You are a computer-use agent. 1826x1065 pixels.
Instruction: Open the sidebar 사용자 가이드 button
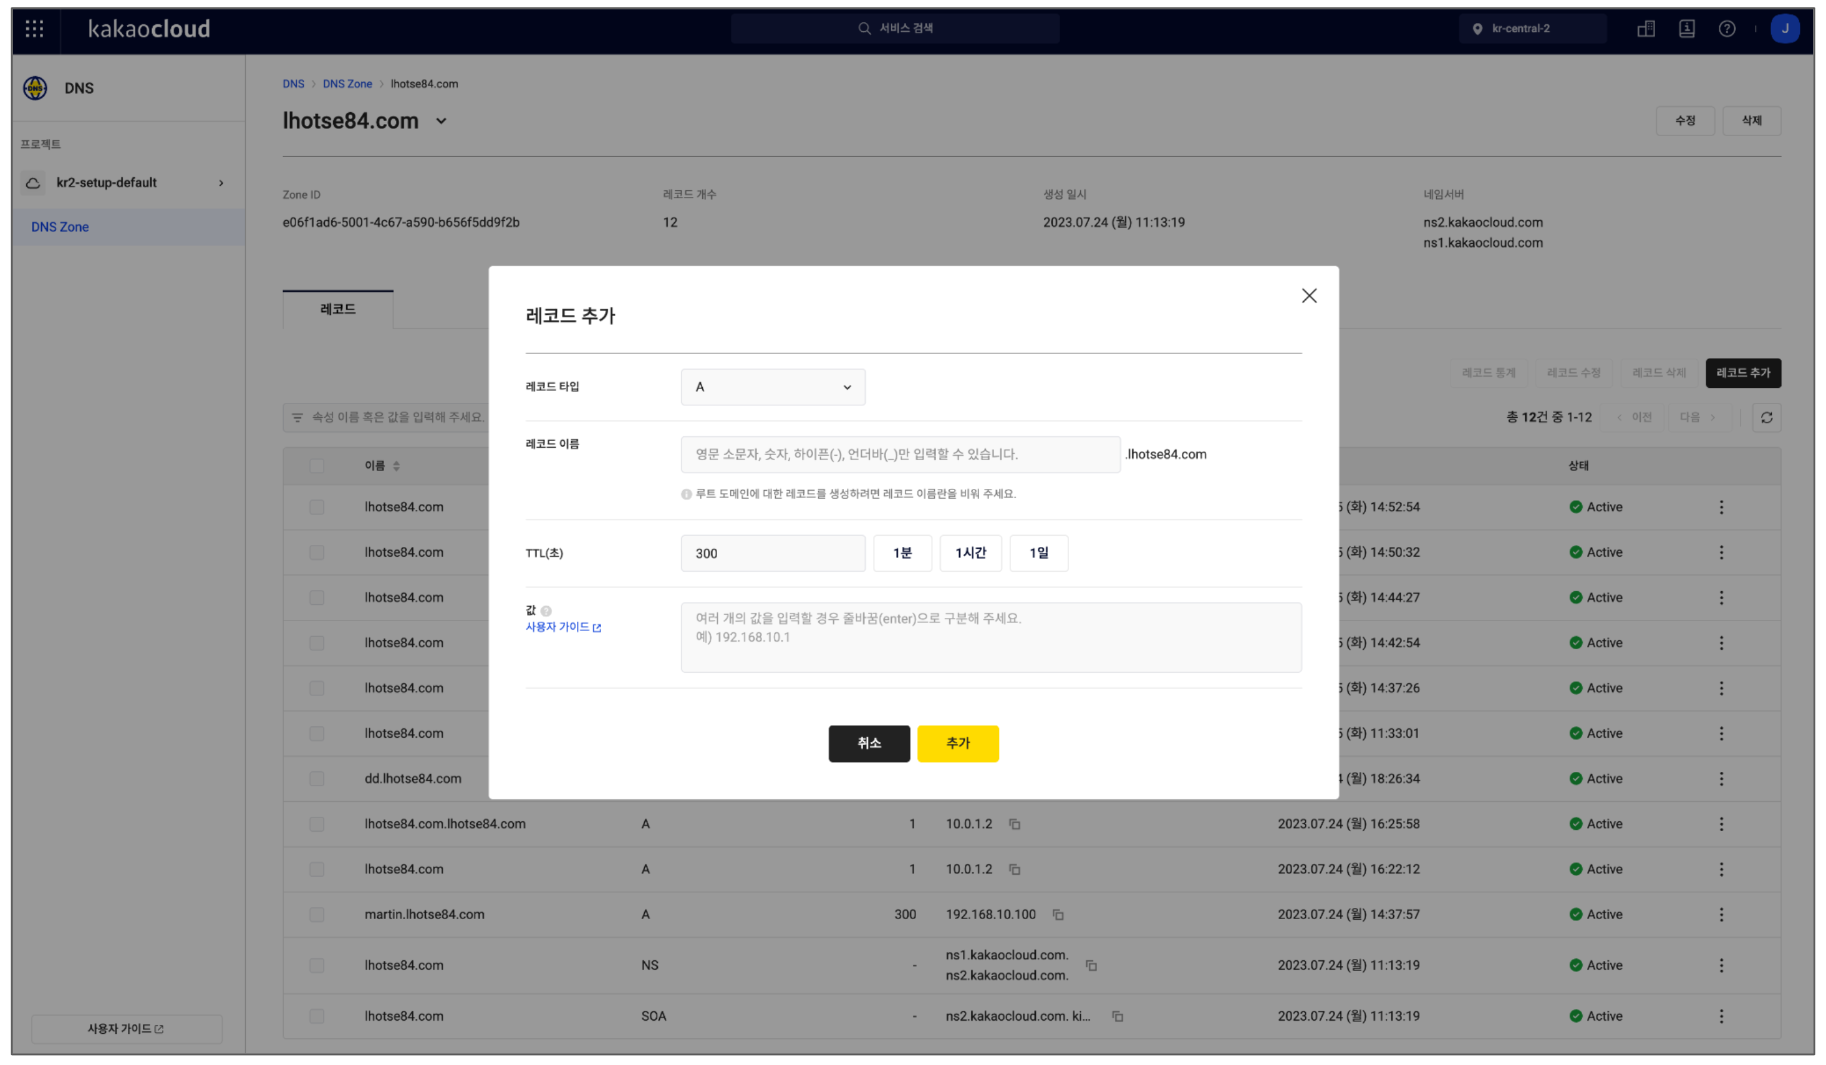[x=126, y=1029]
